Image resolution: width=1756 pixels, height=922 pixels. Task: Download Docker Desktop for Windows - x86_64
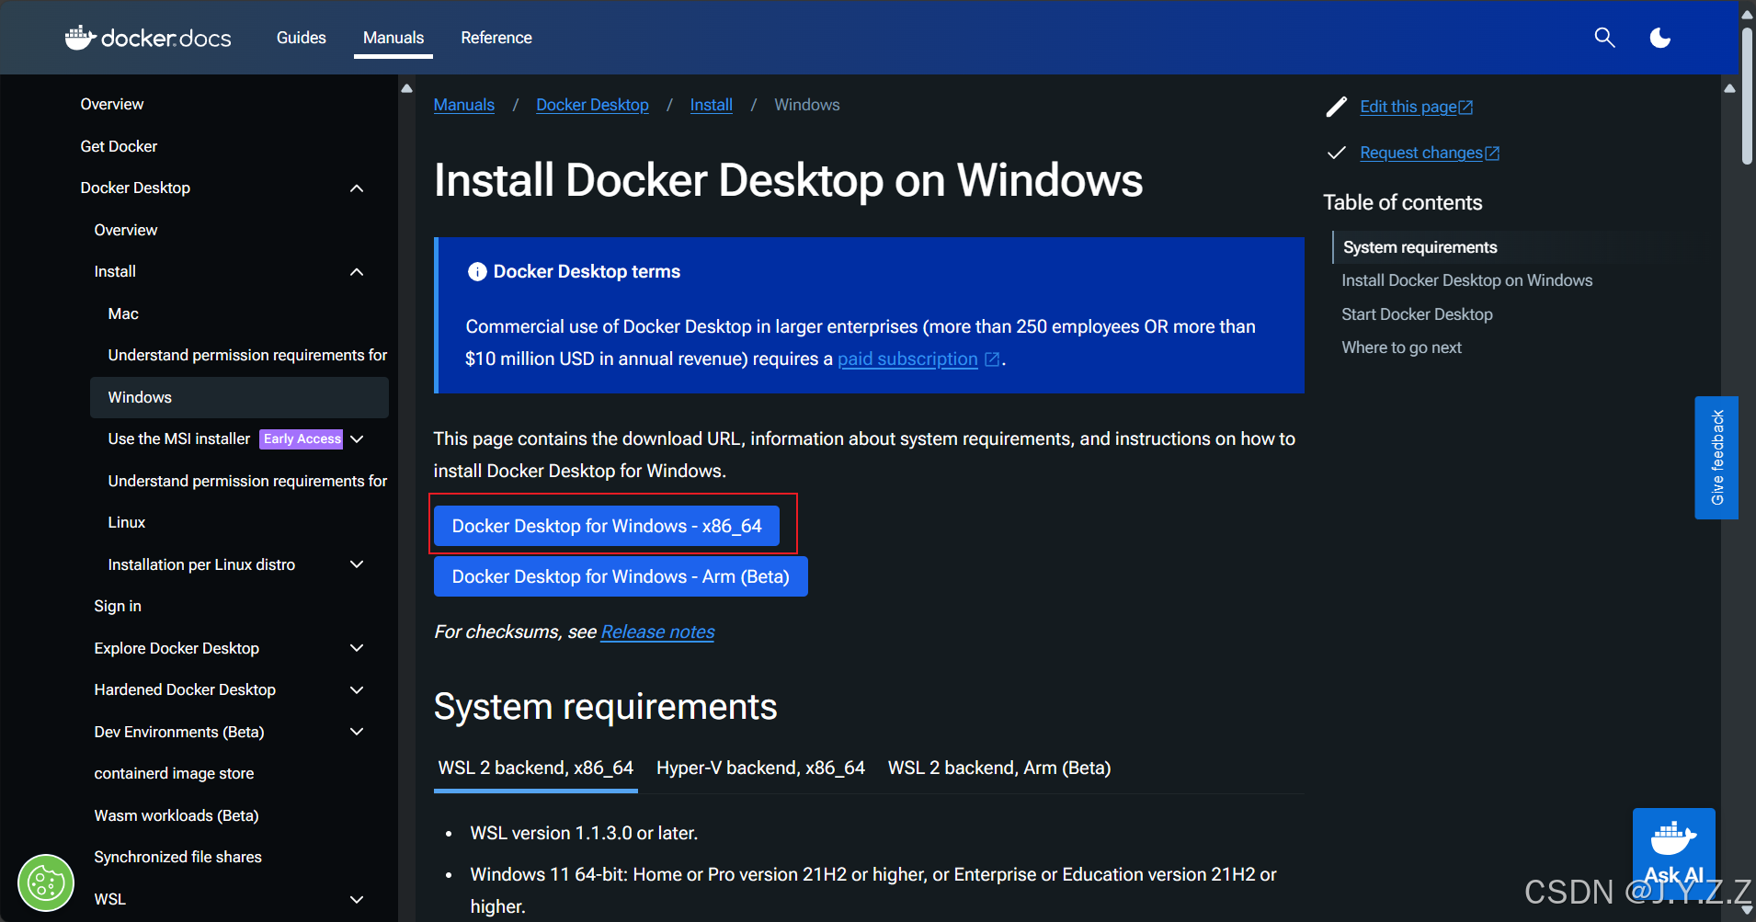click(607, 525)
